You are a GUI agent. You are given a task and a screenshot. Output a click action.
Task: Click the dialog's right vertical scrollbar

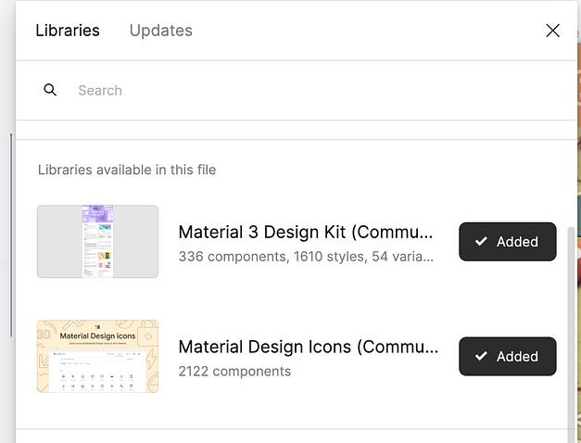(x=571, y=334)
